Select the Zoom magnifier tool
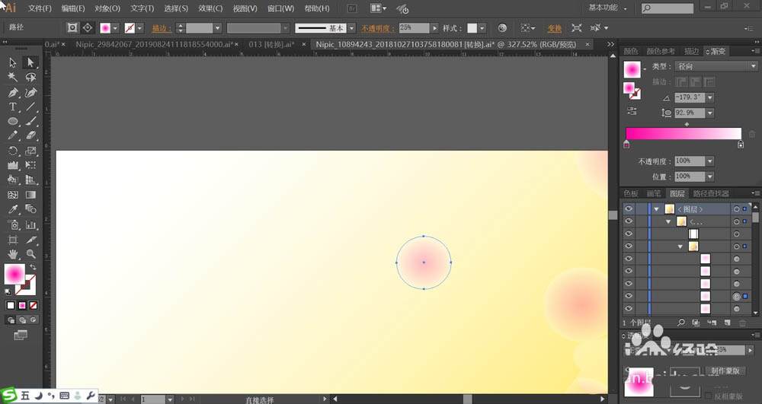This screenshot has height=404, width=762. point(30,253)
